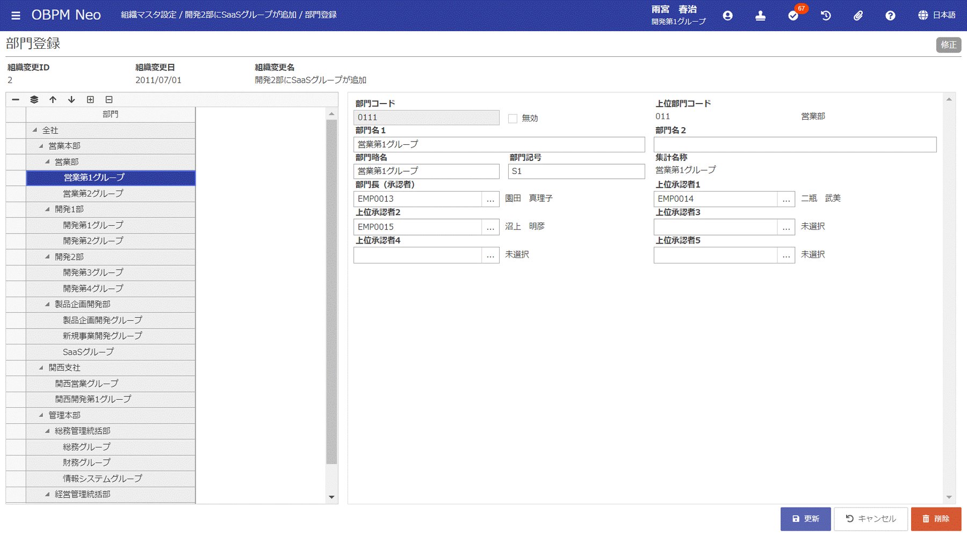Open help via the question mark icon
Screen dimensions: 967x543
[890, 16]
